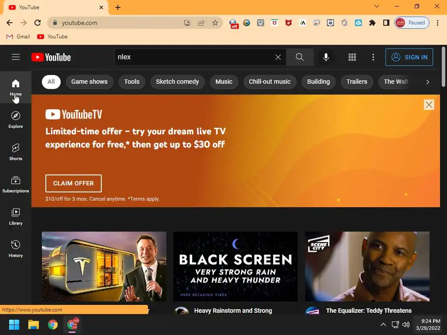This screenshot has width=447, height=335.
Task: Open the Extensions puzzle piece menu
Action: (x=372, y=23)
